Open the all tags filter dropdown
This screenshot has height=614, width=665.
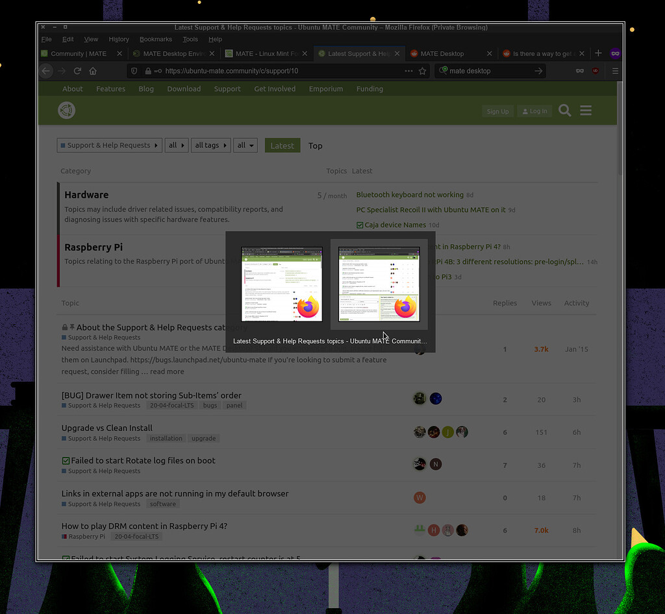[211, 145]
